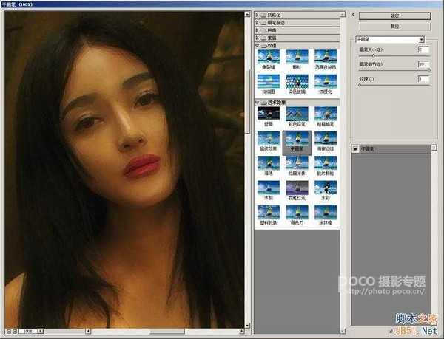Viewport: 444px width, 339px height.
Task: Pick the 染色玻璃 (Stained Glass) texture filter
Action: pos(297,81)
